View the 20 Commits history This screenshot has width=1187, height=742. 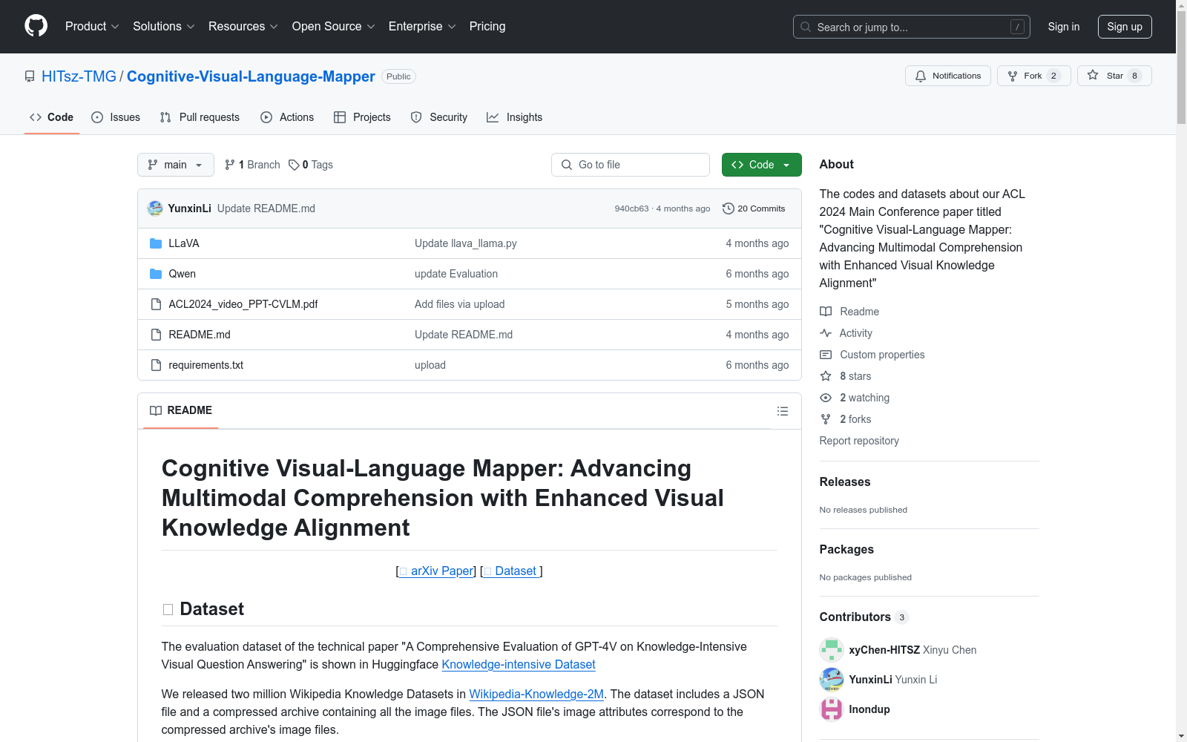pos(754,209)
